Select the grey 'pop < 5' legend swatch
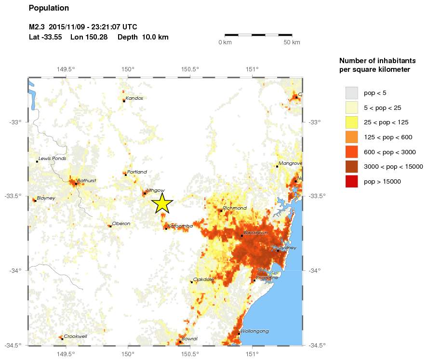This screenshot has height=361, width=428. point(351,93)
